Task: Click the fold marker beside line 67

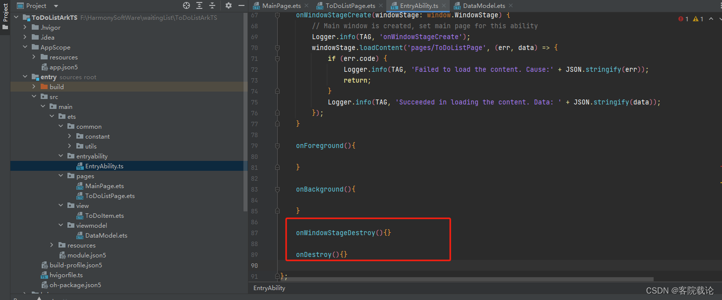Action: point(278,16)
